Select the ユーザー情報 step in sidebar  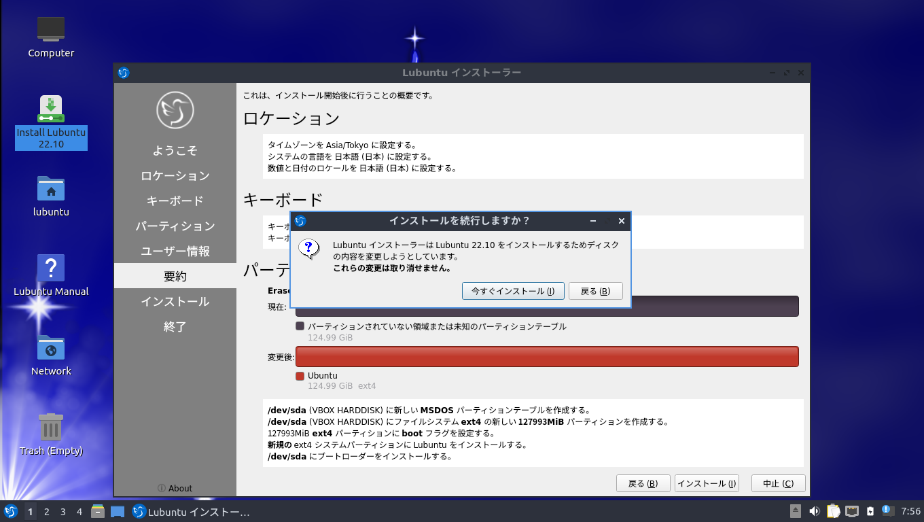coord(175,251)
